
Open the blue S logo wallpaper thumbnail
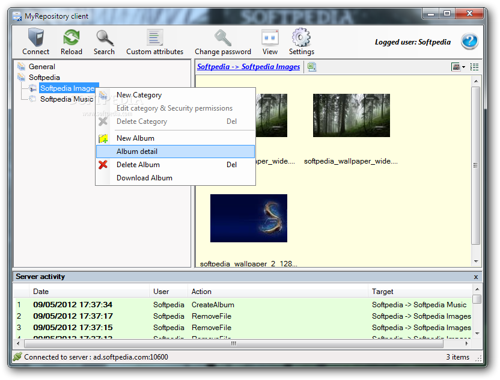[249, 218]
